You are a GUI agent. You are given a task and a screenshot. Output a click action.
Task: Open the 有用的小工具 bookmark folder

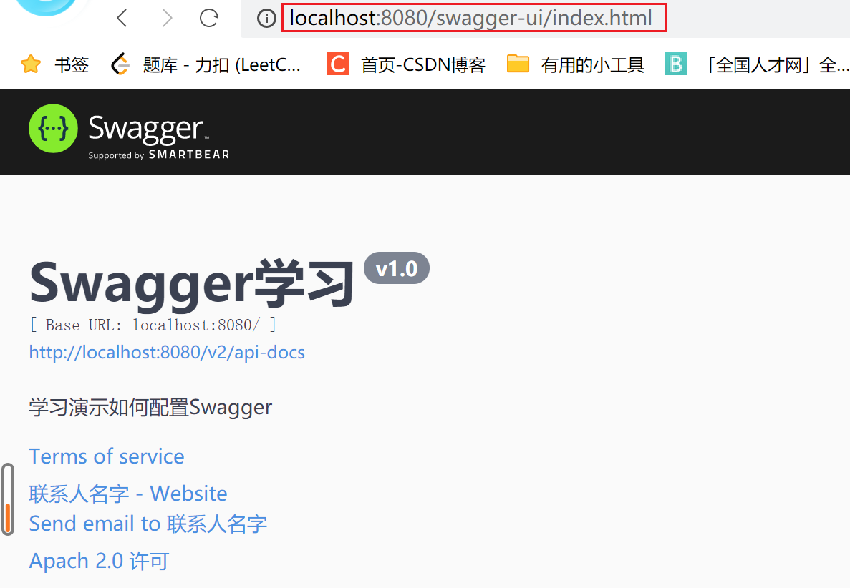pos(518,64)
